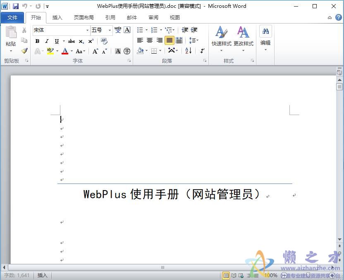This screenshot has height=280, width=344.
Task: Enable subscript formatting
Action: [x=82, y=41]
